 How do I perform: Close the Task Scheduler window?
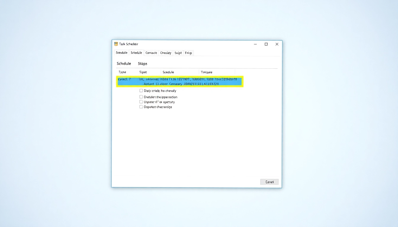[x=277, y=44]
